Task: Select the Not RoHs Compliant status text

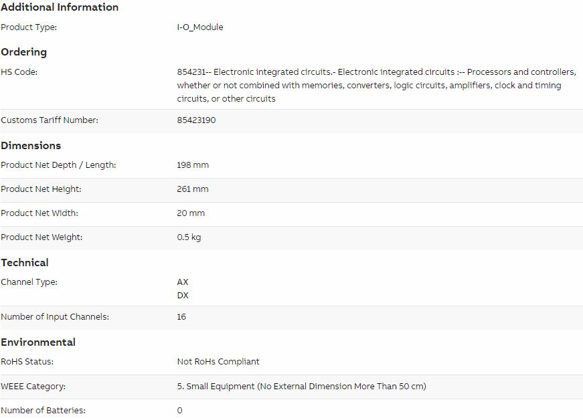Action: (218, 361)
